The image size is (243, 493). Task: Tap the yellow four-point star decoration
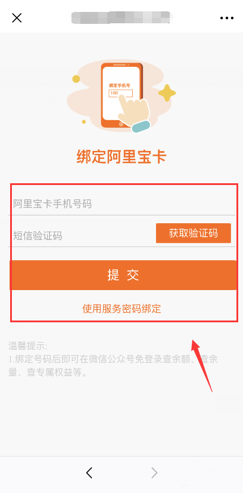tap(167, 93)
